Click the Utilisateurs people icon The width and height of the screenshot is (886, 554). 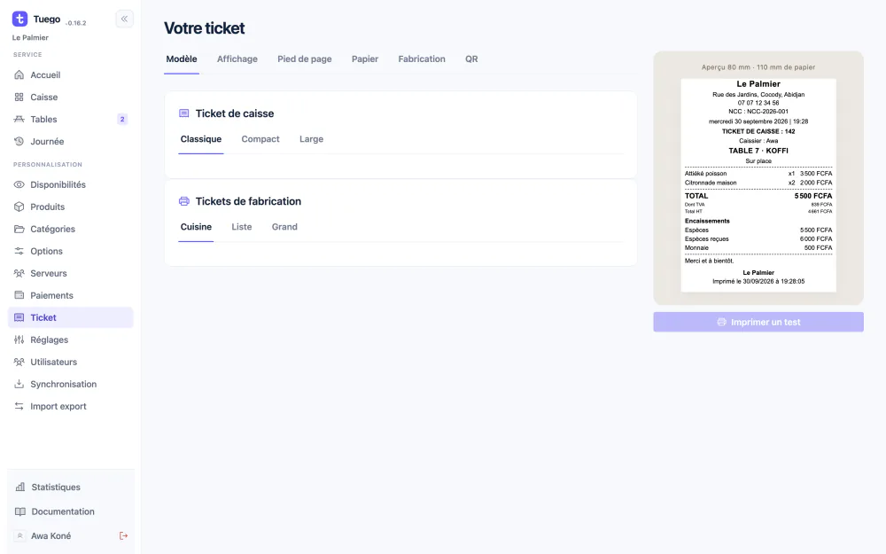19,362
